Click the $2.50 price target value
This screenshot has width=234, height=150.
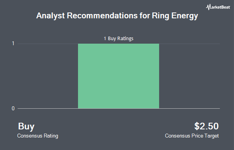point(206,126)
